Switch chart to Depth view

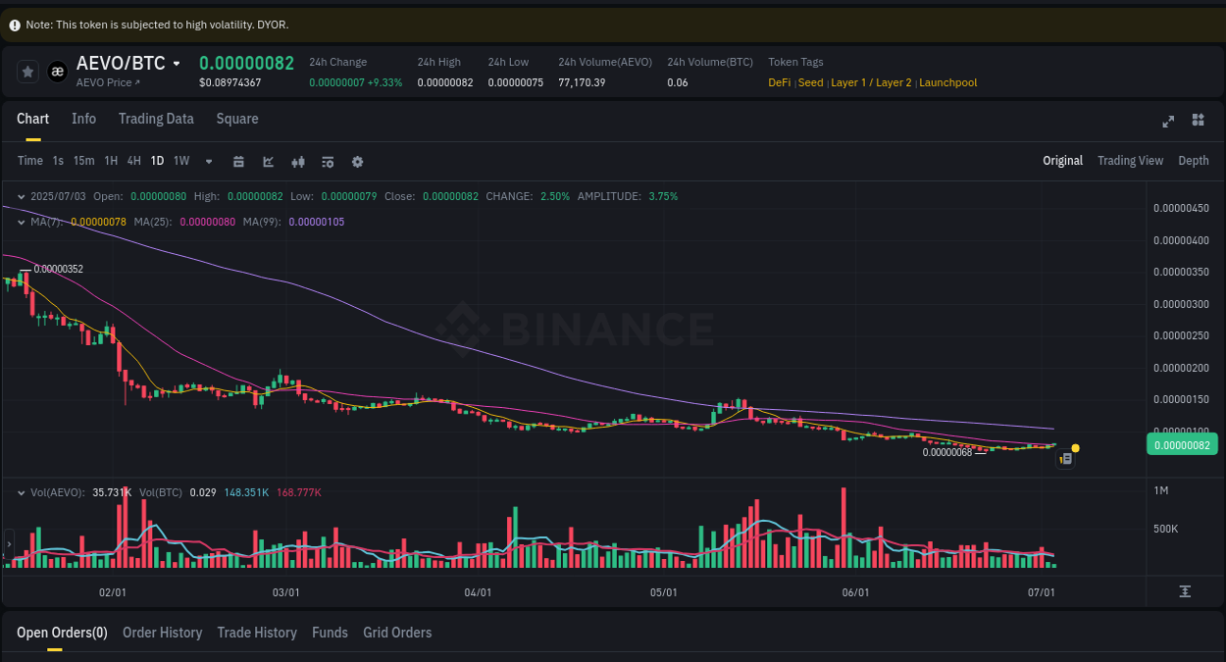tap(1193, 160)
